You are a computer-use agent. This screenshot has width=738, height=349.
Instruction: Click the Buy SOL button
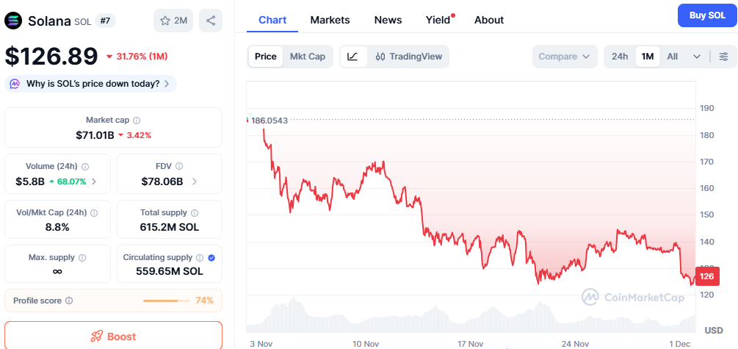[x=707, y=15]
